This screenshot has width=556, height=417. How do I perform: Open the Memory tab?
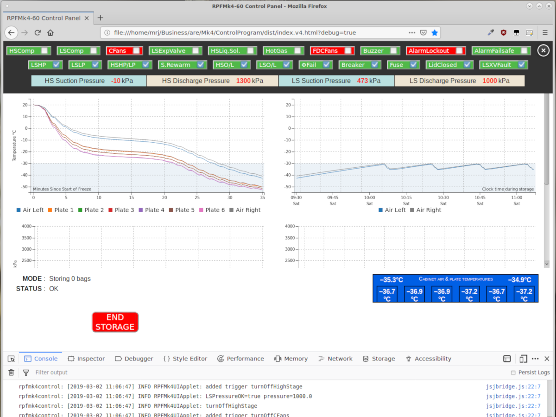point(291,359)
